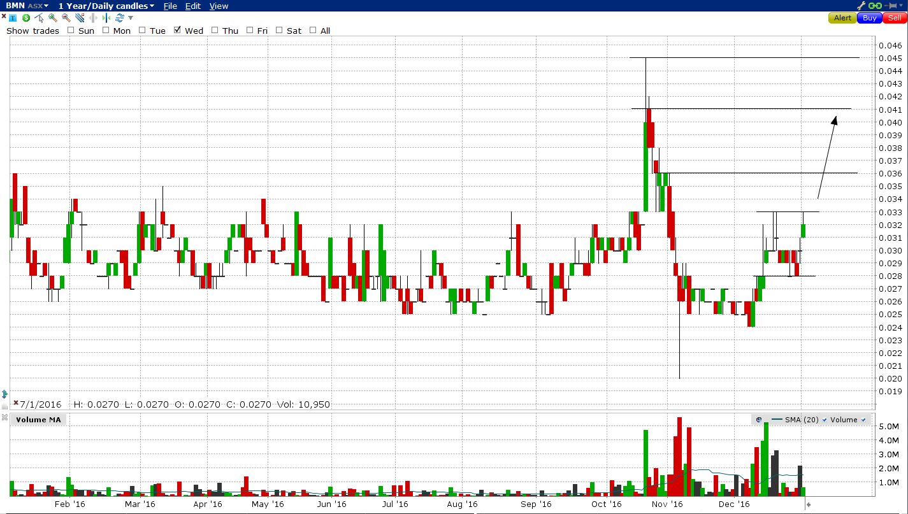Click the volume legend settings globe icon
The width and height of the screenshot is (908, 514).
759,420
